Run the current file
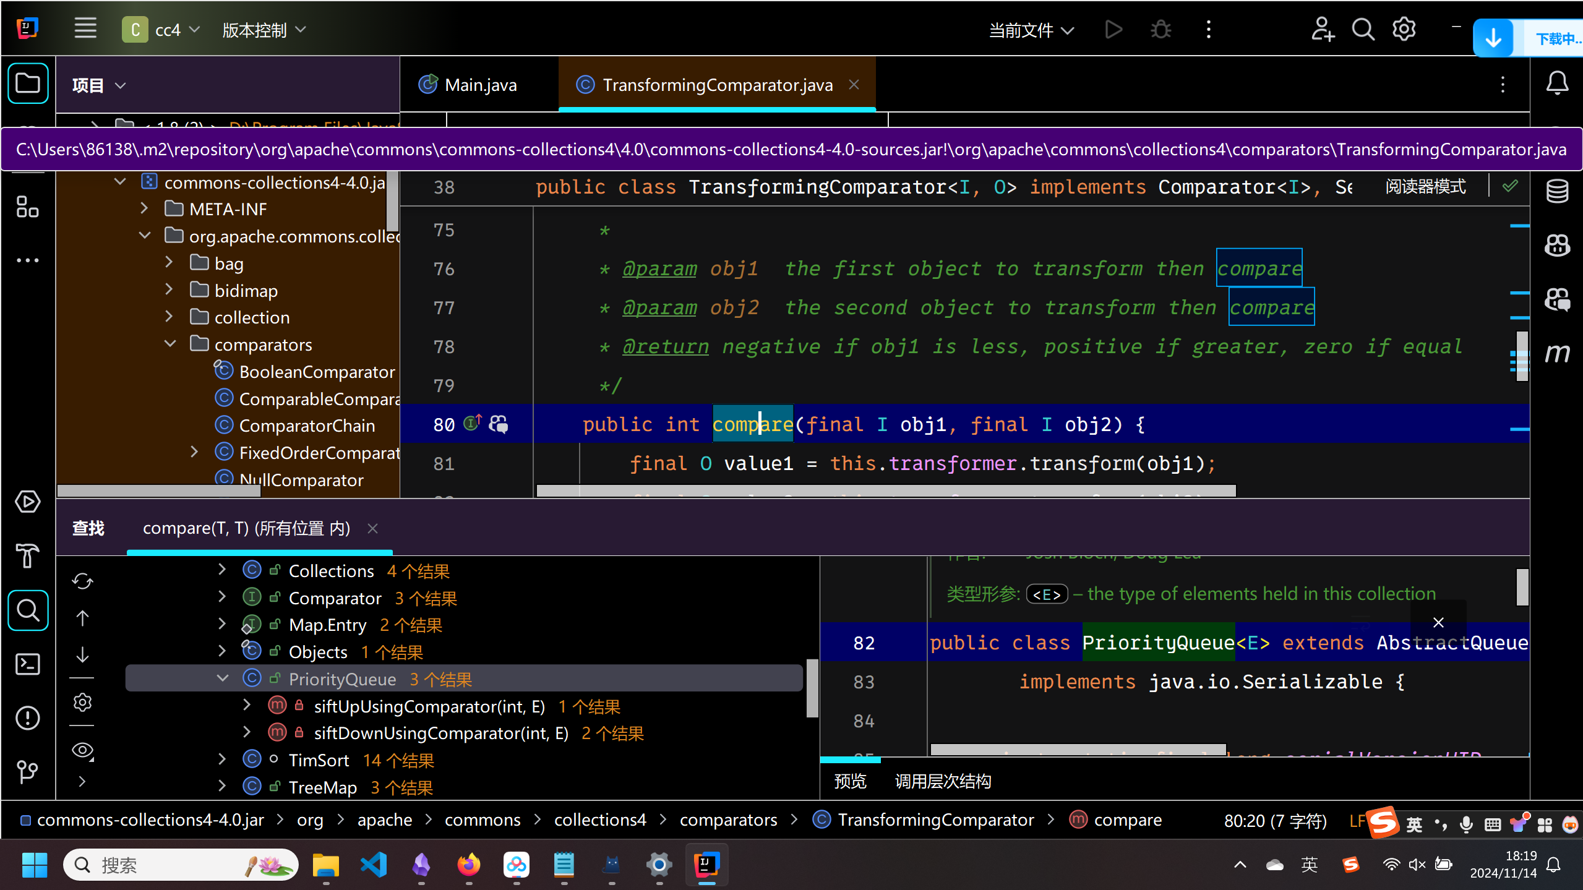Screen dimensions: 1583x890 coord(1113,30)
